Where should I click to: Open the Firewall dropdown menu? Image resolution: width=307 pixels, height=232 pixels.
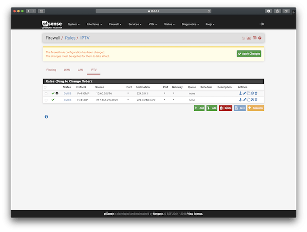point(115,24)
